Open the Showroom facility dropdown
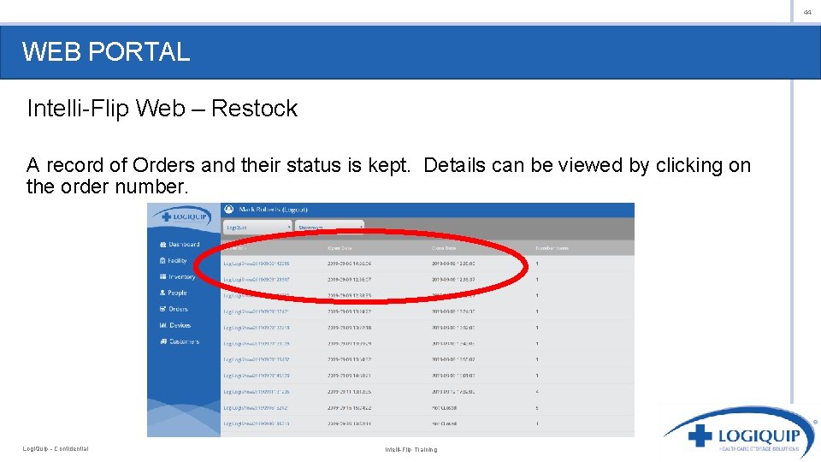The image size is (821, 462). (328, 227)
